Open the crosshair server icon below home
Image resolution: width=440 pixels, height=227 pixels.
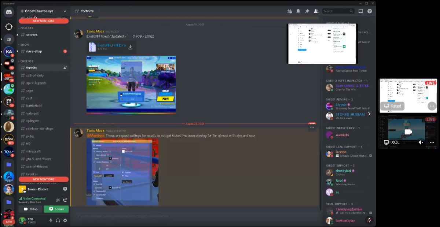9,27
